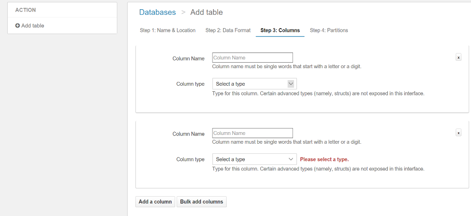The width and height of the screenshot is (471, 216).
Task: Open the Step 2: Data Format tab
Action: tap(228, 30)
